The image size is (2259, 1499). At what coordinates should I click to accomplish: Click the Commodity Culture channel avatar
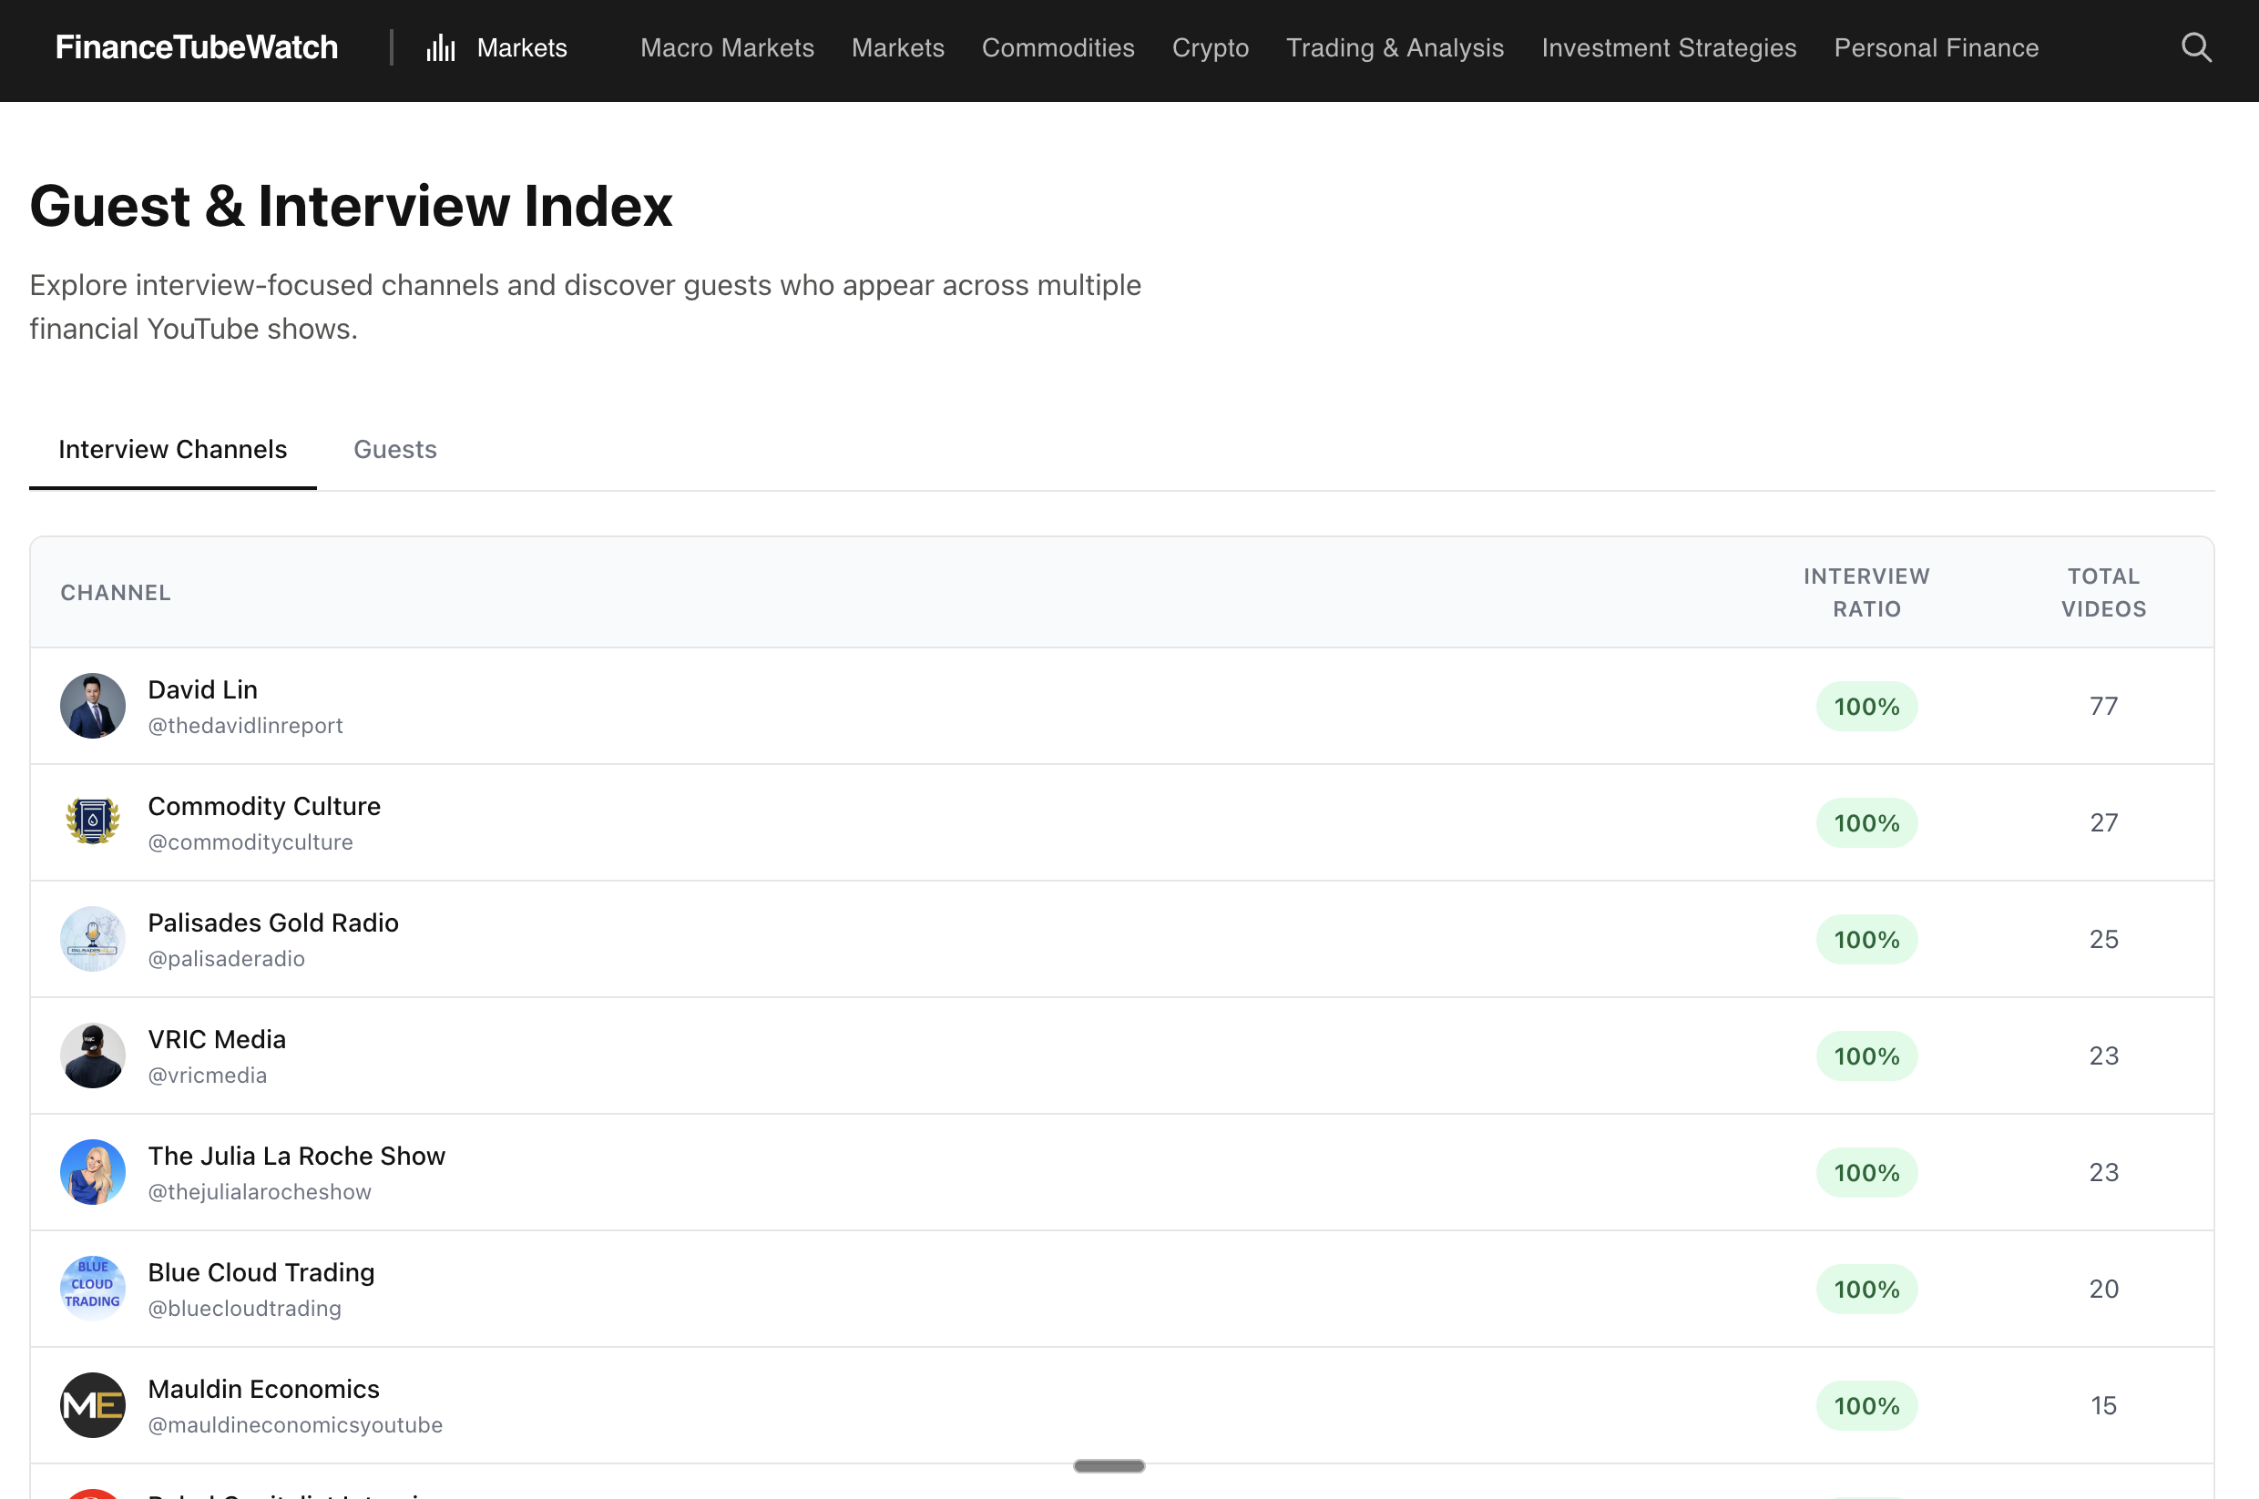[93, 822]
